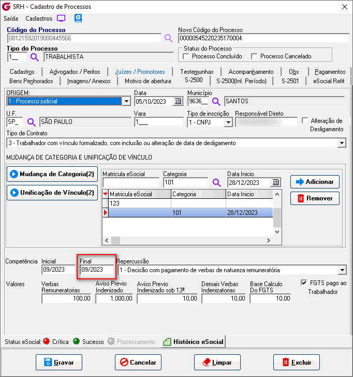Uncheck FGTS pago ao Trabalhador
The height and width of the screenshot is (377, 353).
304,283
